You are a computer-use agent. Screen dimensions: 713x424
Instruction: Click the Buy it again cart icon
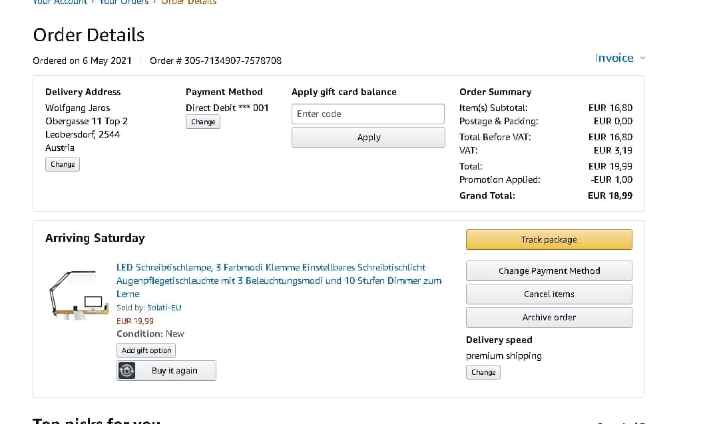coord(126,371)
